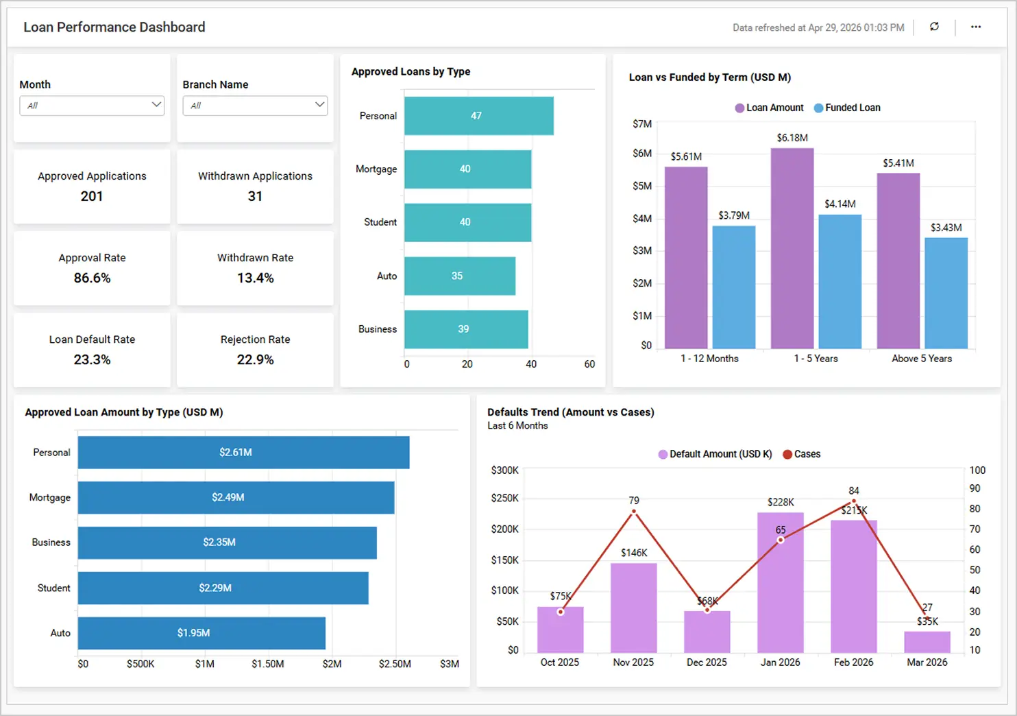The image size is (1017, 716).
Task: Click the $3.79M Funded Loan bar
Action: pyautogui.click(x=734, y=287)
